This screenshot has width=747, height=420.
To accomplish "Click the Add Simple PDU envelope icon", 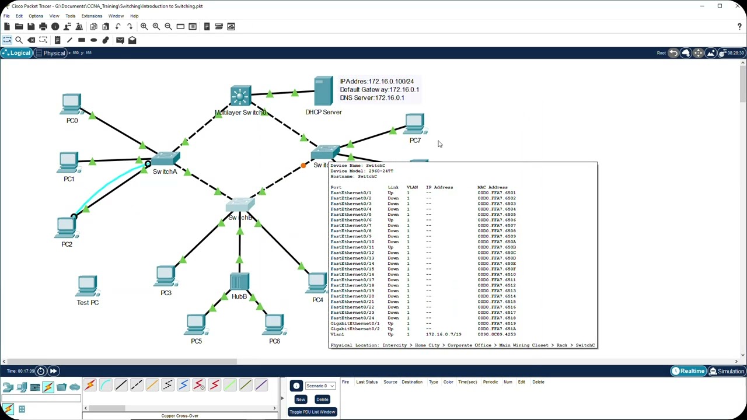I will tap(120, 40).
